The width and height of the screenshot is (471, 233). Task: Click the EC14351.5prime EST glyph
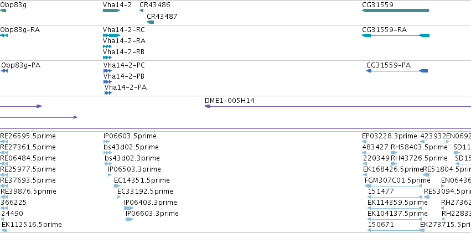117,186
